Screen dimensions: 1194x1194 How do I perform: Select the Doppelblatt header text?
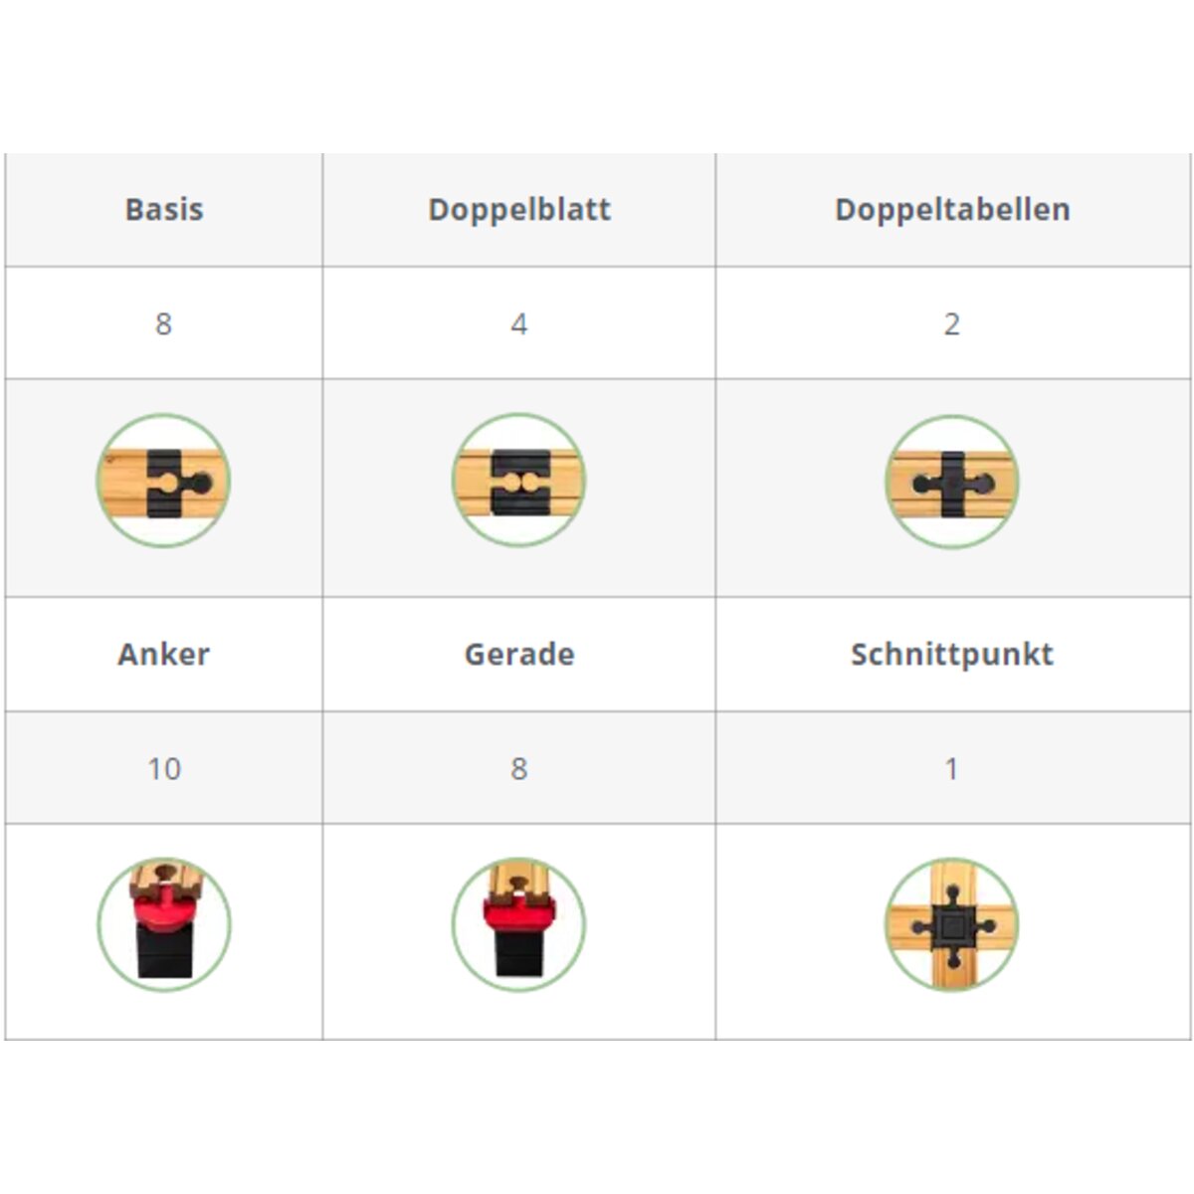(x=518, y=210)
